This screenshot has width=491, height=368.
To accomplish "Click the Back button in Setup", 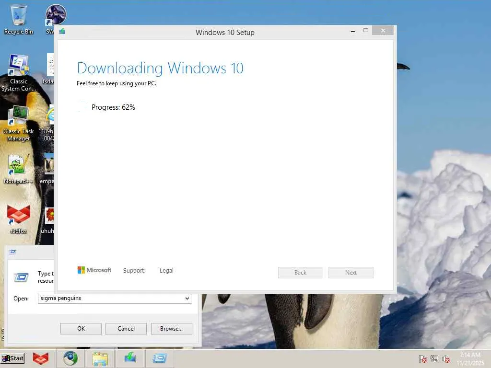I will click(x=300, y=273).
